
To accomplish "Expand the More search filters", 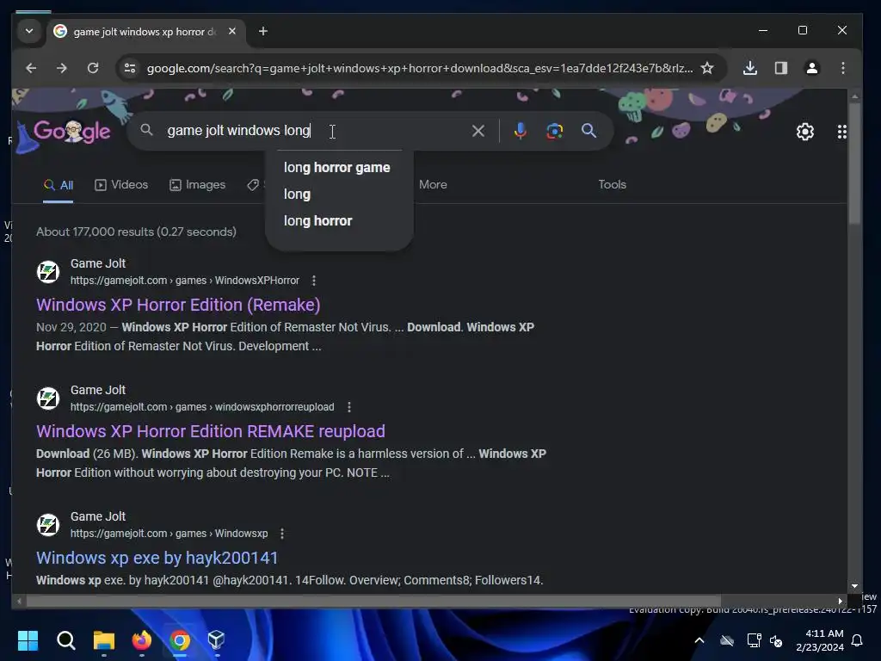I will point(433,184).
